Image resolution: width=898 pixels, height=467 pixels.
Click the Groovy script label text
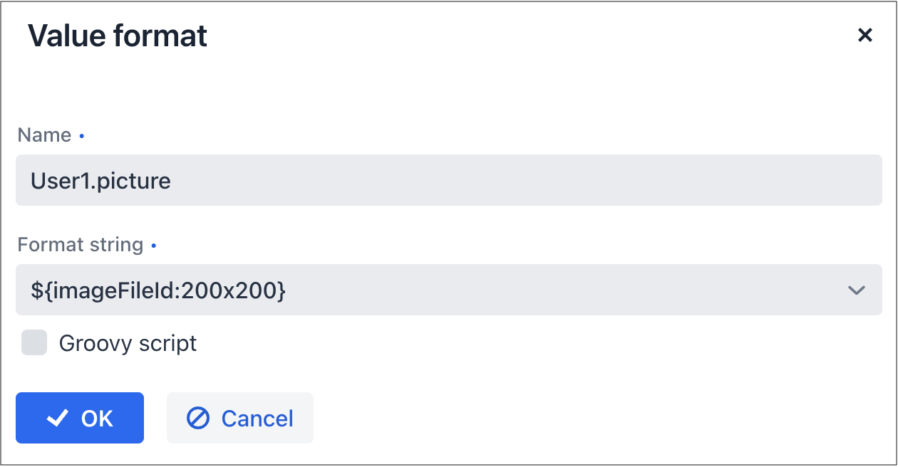128,344
